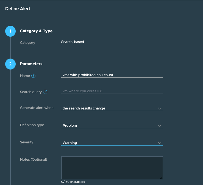The image size is (203, 185).
Task: Click the chevron of Generate alert when dropdown
Action: coord(160,108)
